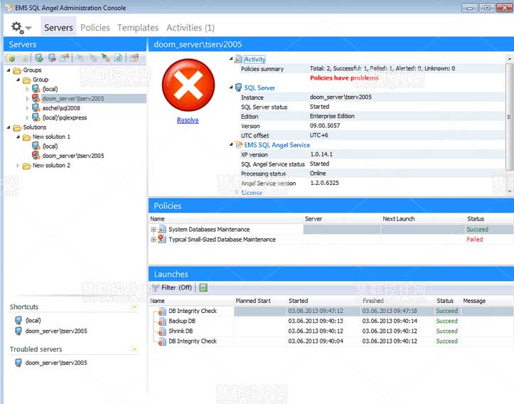Expand the New solution 2 node
Screen dimensions: 514x404
tap(18, 166)
